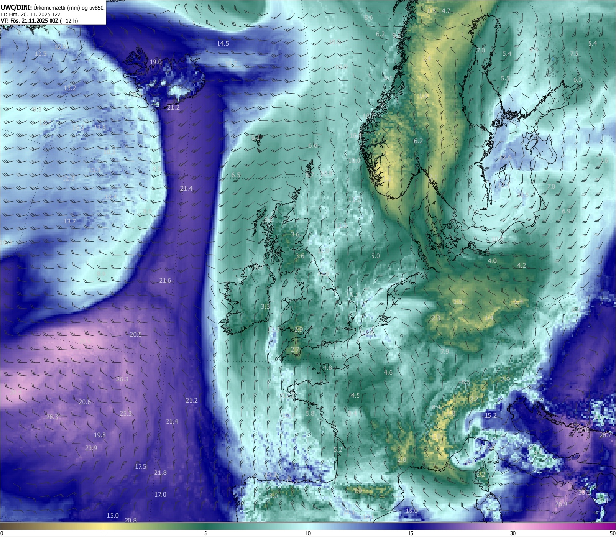Click the precipitable water color scale bar
616x537 pixels.
point(308,525)
